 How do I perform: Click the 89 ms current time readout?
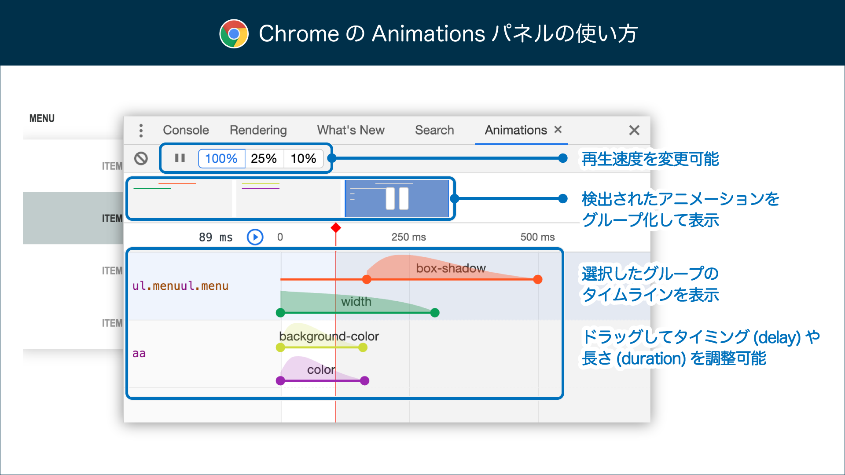[216, 237]
